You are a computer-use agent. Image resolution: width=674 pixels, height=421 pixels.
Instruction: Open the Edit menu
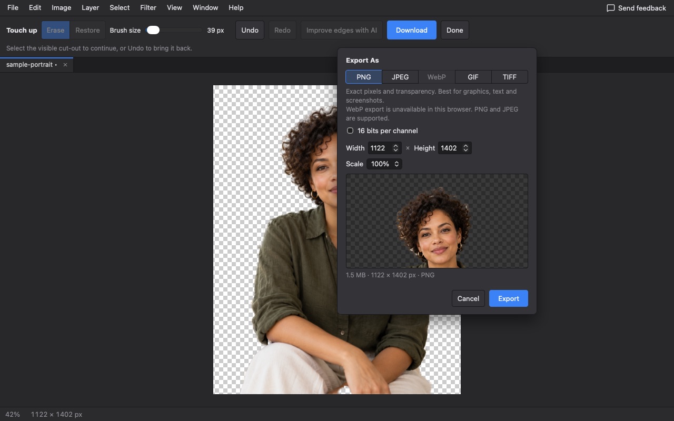[35, 8]
